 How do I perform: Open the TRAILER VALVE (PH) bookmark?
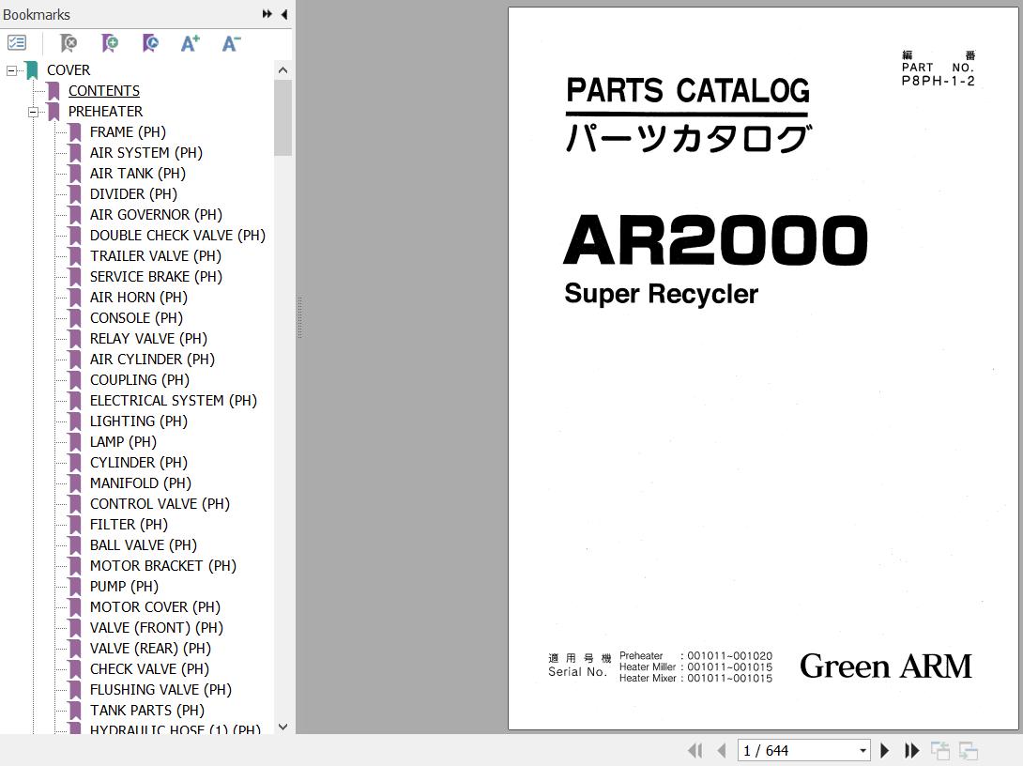[x=155, y=255]
